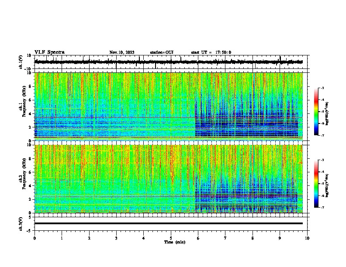Click the 'VLF Spectra' title text
Screen dimensions: 346x267
coord(50,52)
